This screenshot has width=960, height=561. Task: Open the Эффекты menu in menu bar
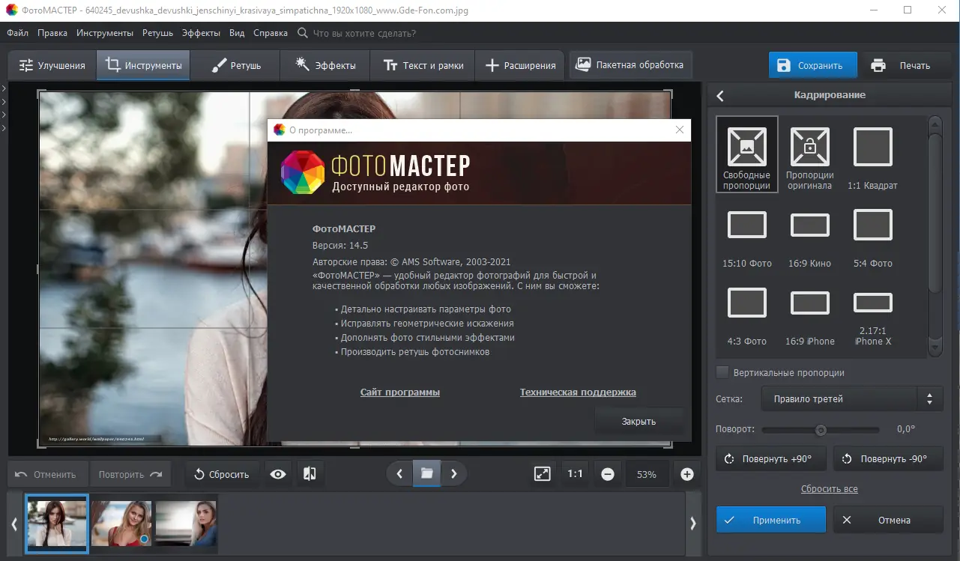[201, 33]
